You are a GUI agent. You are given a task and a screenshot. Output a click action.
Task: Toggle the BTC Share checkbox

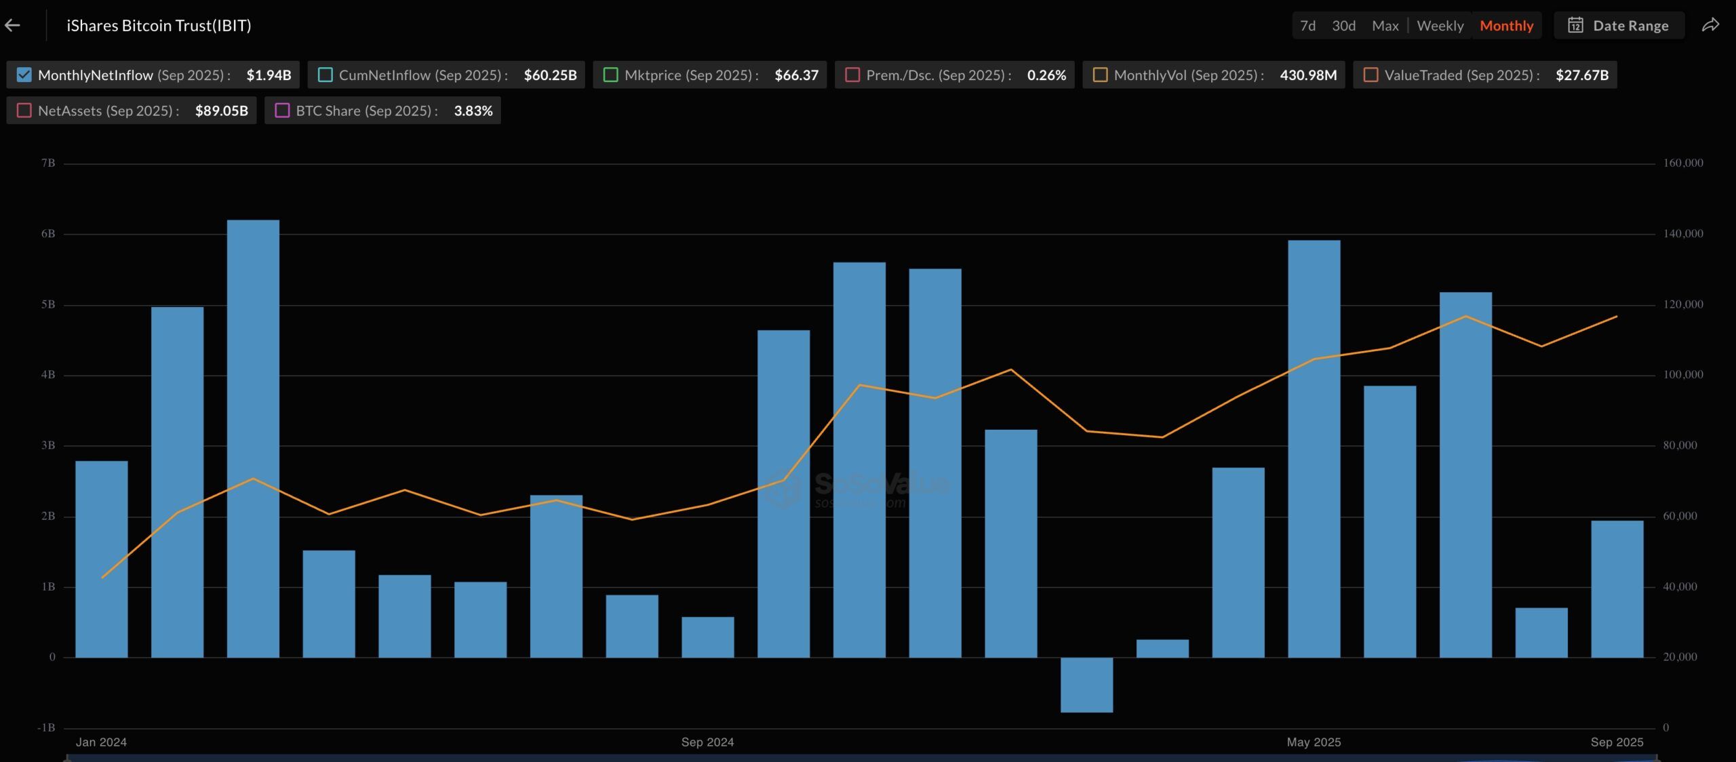pyautogui.click(x=282, y=111)
